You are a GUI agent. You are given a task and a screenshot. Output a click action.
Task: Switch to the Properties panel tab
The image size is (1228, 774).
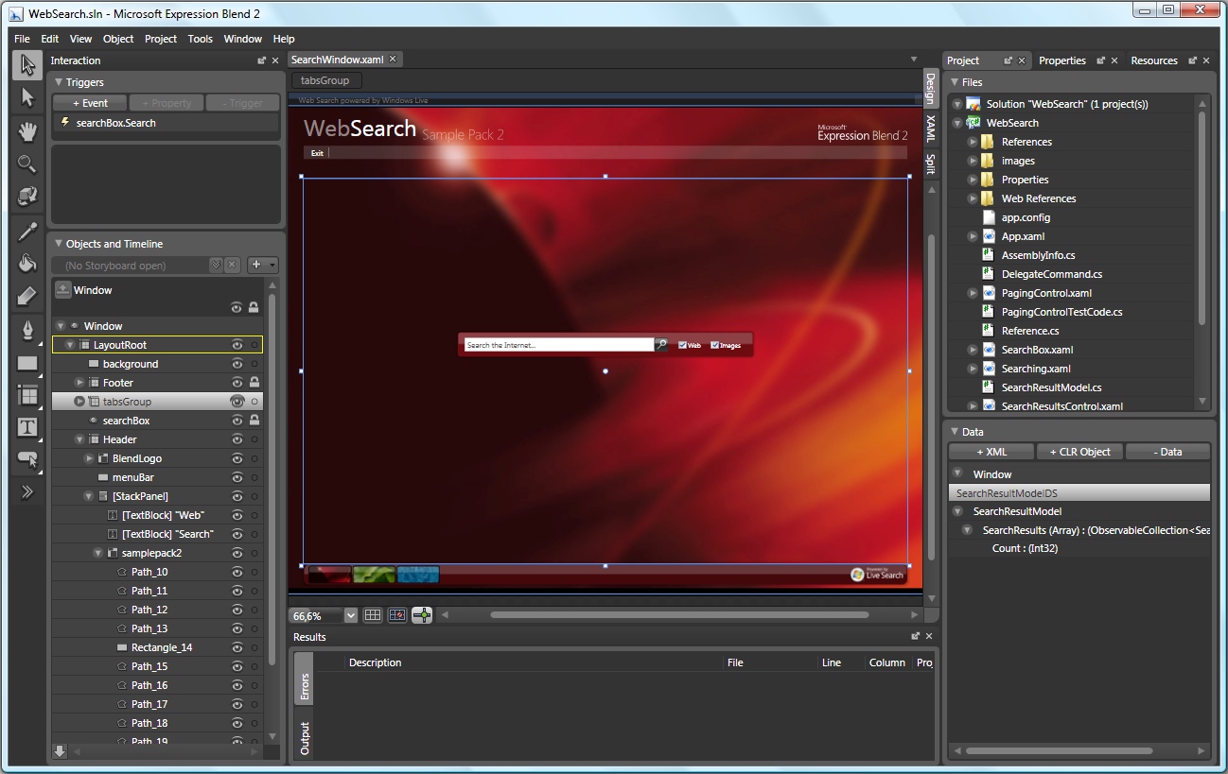click(1061, 60)
